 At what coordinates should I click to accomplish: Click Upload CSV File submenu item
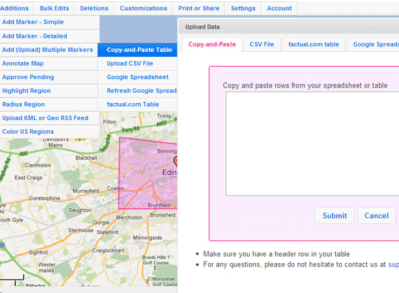tap(137, 64)
